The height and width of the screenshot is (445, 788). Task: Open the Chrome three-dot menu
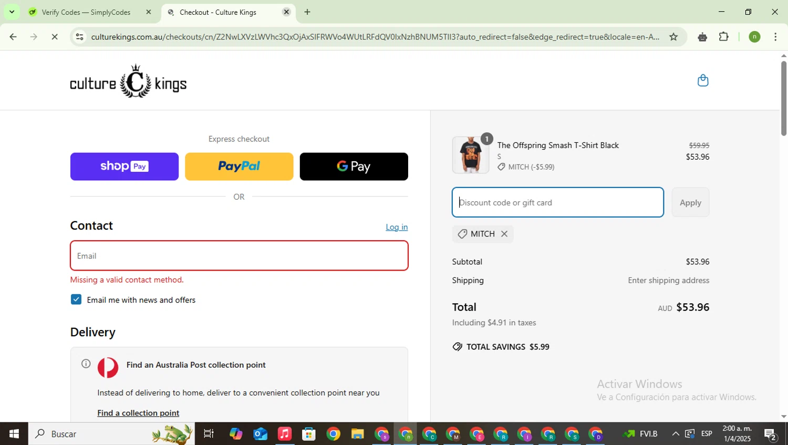(x=775, y=37)
